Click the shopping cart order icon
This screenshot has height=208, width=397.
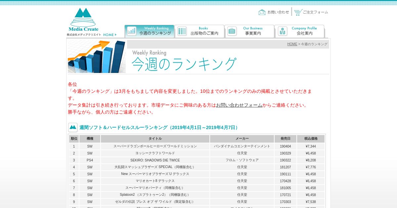[x=298, y=12]
